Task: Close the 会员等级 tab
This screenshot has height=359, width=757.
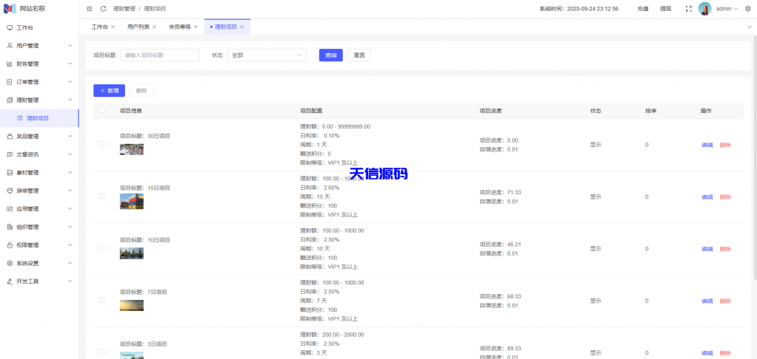Action: click(x=196, y=27)
